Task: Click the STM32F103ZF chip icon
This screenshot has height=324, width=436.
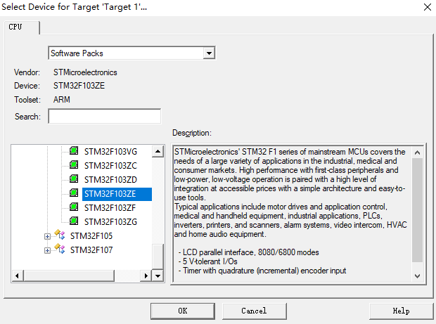Action: click(74, 207)
